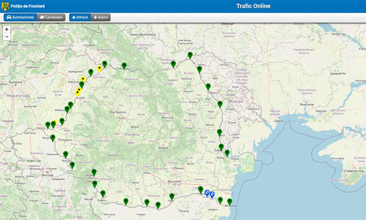The image size is (366, 220).
Task: Select the Autoturisme vehicle filter
Action: 20,17
